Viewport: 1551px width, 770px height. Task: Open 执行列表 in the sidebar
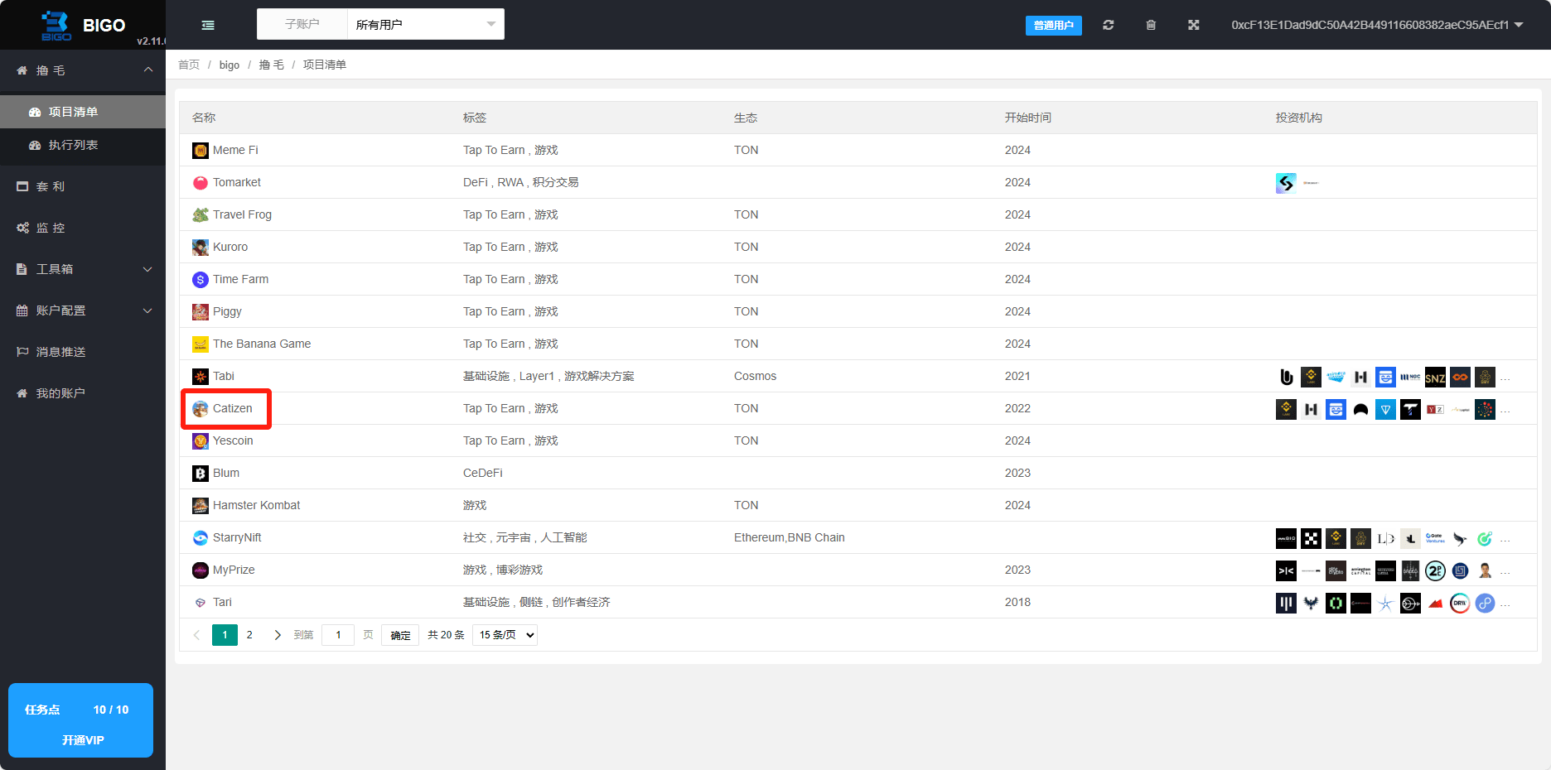click(x=83, y=145)
